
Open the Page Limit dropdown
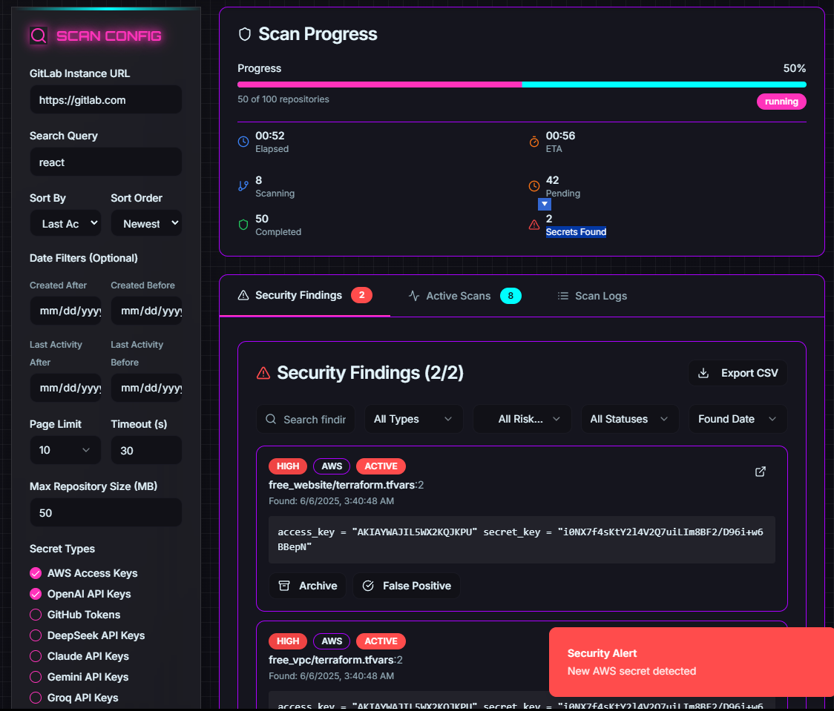coord(65,450)
